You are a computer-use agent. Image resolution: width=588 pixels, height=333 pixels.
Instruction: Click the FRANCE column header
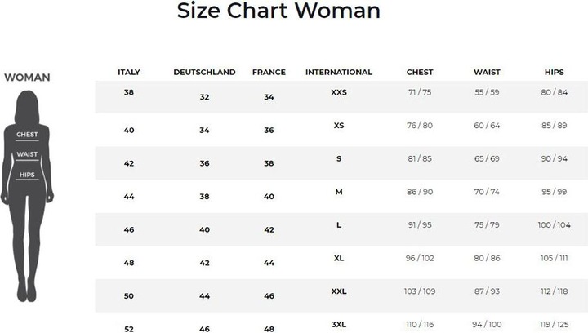pos(269,73)
